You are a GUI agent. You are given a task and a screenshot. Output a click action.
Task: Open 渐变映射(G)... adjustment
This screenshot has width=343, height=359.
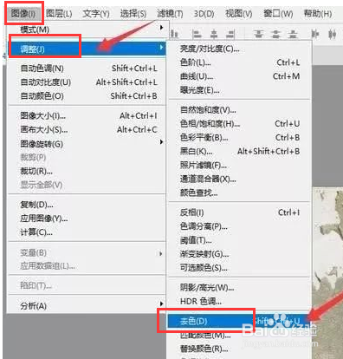click(240, 254)
